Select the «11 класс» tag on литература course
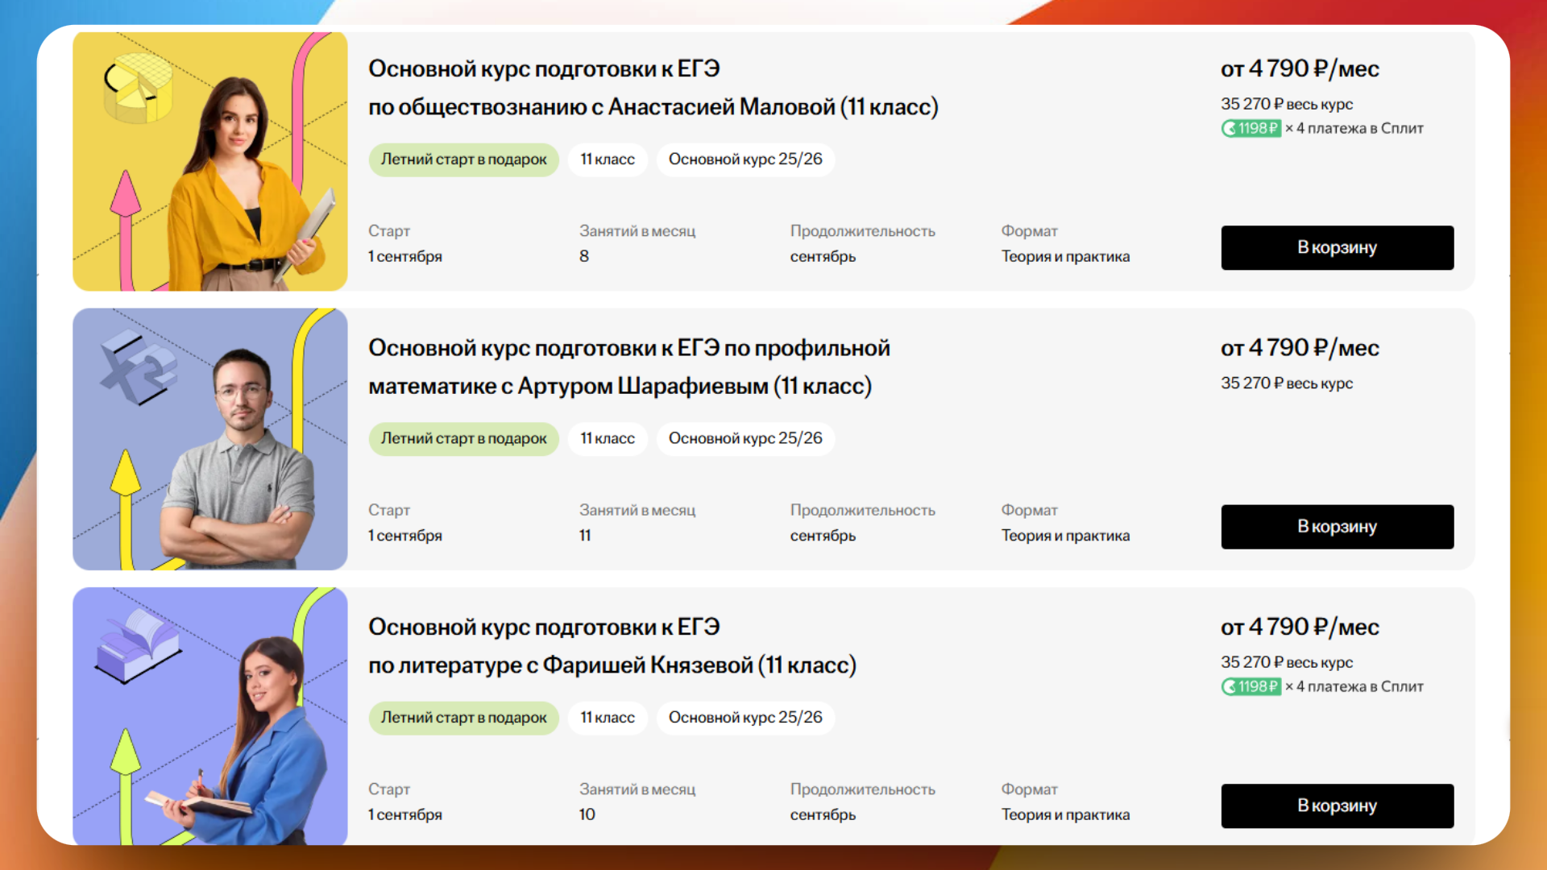Image resolution: width=1547 pixels, height=870 pixels. click(x=608, y=717)
